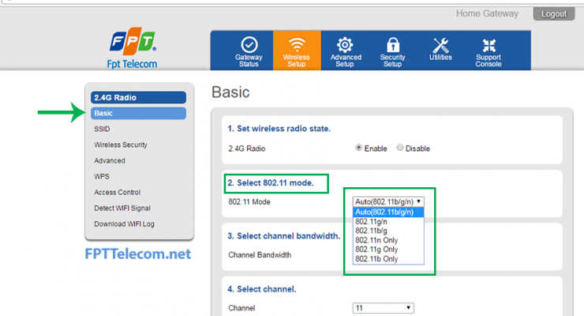Click the Logout button
Screen dimensions: 584x316
554,13
